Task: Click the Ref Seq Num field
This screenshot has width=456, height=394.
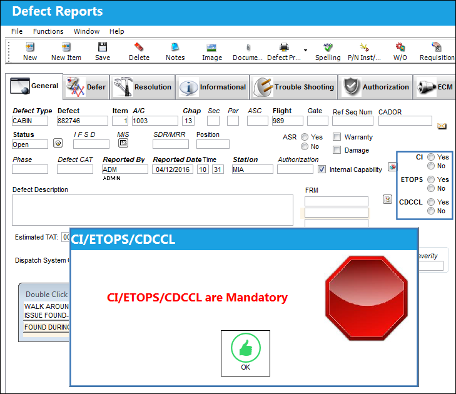Action: pos(353,121)
